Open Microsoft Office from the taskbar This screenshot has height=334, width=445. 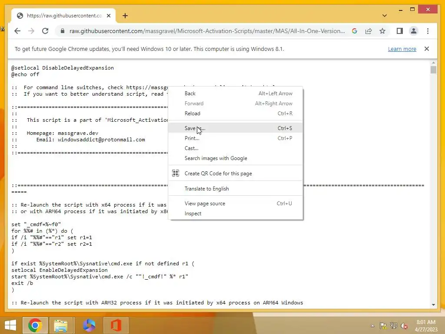tap(116, 325)
